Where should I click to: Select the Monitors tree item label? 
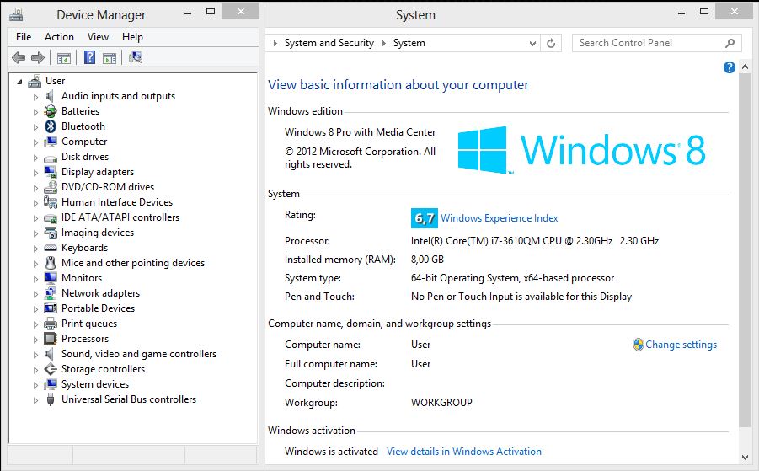coord(82,278)
